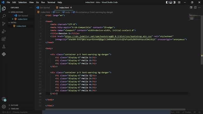Select the index.html editor tab
This screenshot has width=203, height=114.
point(64,8)
